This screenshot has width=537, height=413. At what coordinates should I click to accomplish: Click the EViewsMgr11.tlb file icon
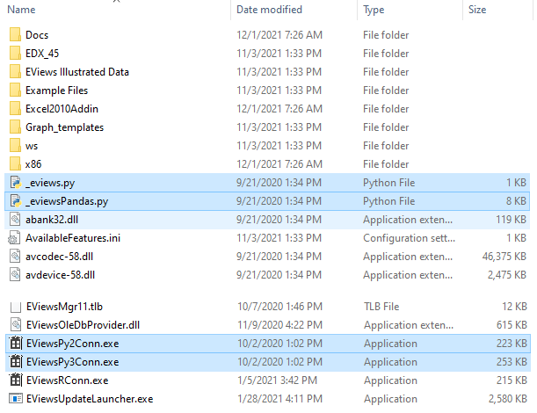[16, 307]
